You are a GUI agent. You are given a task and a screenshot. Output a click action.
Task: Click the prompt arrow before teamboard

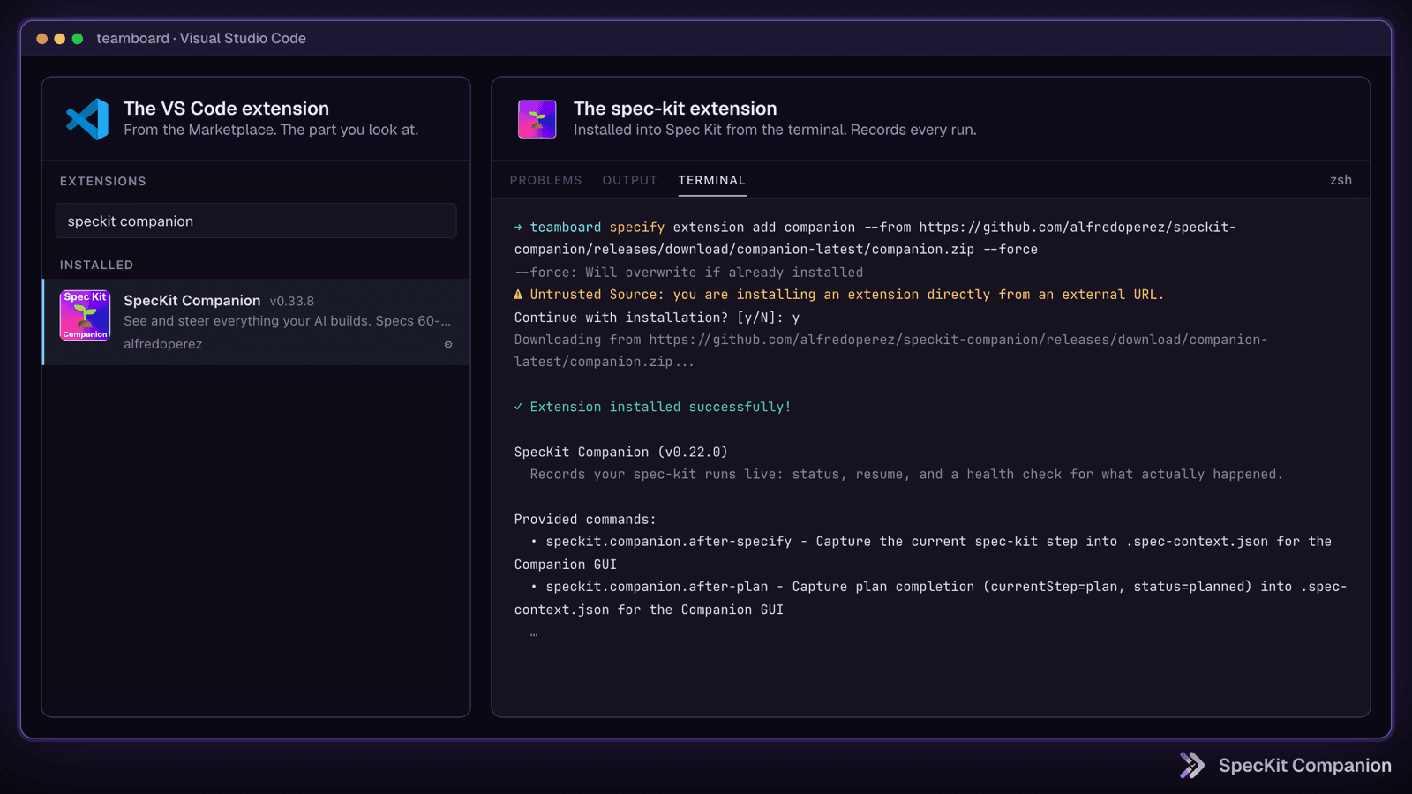point(518,228)
